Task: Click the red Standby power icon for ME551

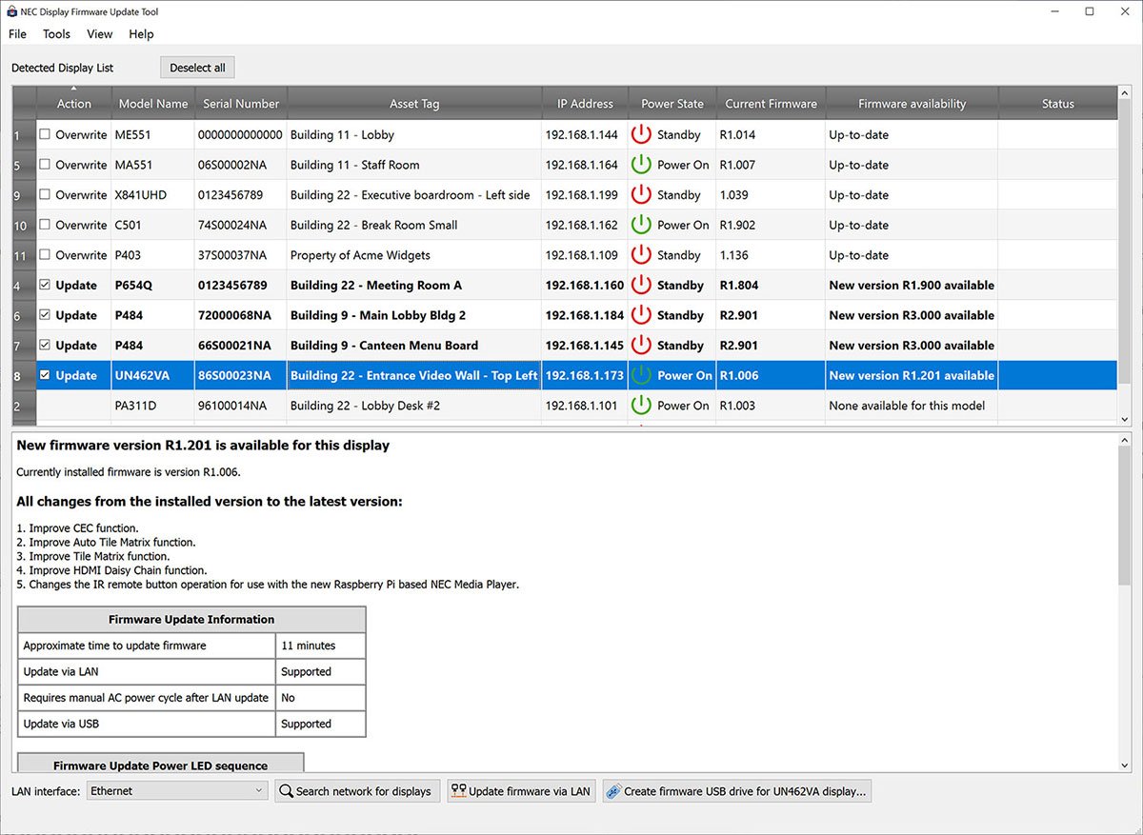Action: coord(640,134)
